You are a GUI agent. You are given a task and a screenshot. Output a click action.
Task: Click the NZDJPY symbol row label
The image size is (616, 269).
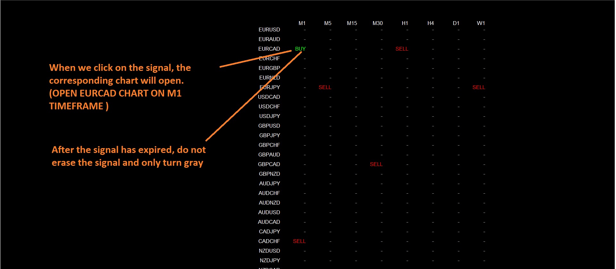click(x=270, y=260)
